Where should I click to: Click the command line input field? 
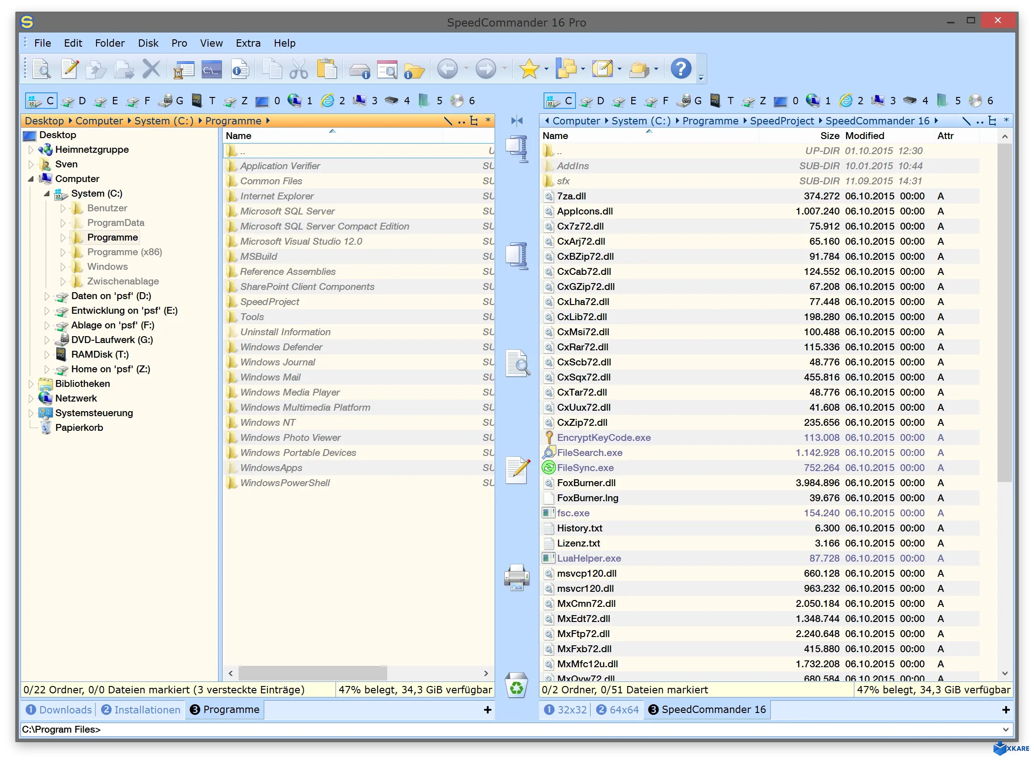click(x=510, y=730)
